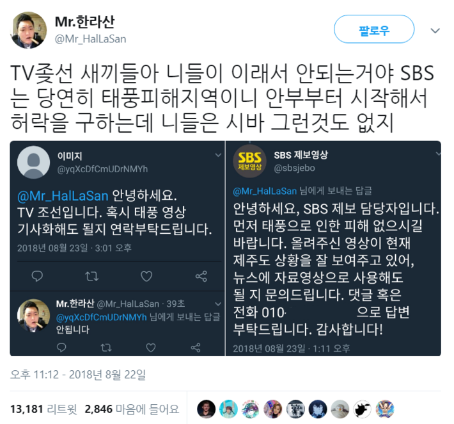Click retweet icon under 안됩니다 reply
The image size is (454, 424).
pos(106,347)
